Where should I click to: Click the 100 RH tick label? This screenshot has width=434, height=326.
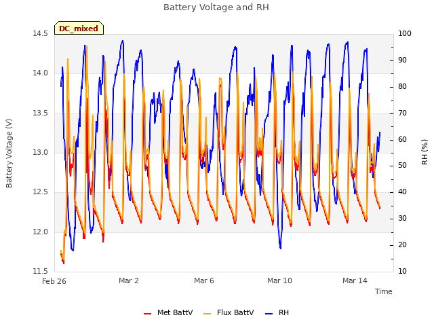[405, 33]
